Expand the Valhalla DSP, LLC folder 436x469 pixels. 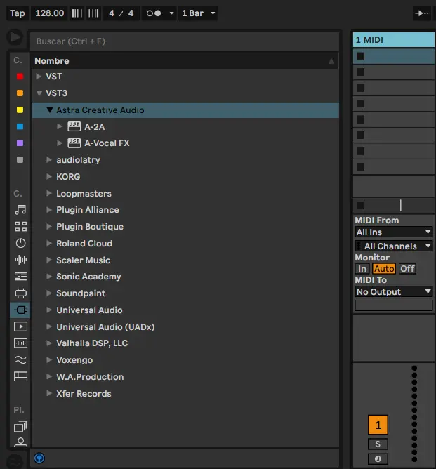point(49,343)
